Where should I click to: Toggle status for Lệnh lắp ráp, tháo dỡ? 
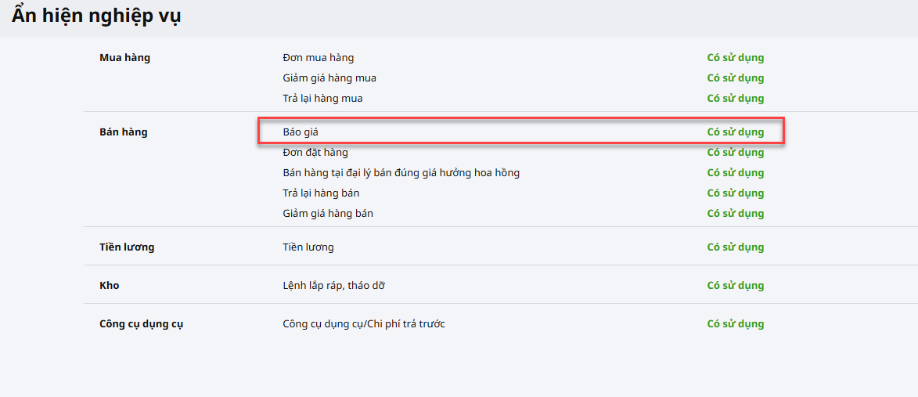click(735, 286)
